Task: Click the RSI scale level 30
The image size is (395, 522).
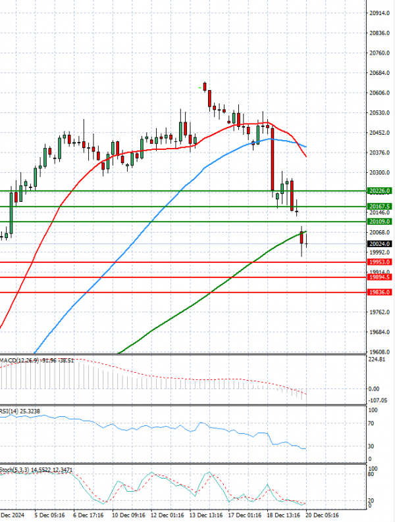Action: (371, 446)
